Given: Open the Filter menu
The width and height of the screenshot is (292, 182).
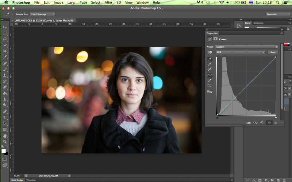Looking at the screenshot, I should (108, 3).
